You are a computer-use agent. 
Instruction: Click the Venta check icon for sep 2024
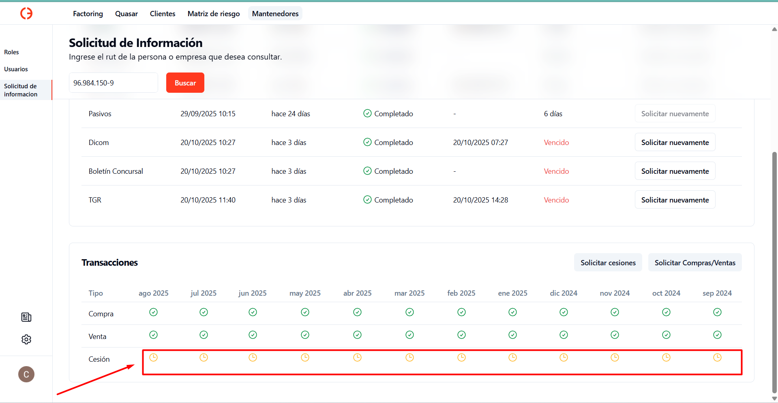[717, 335]
